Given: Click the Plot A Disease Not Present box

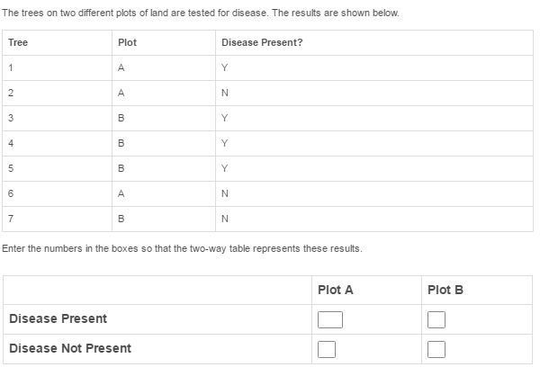Looking at the screenshot, I should (x=327, y=349).
